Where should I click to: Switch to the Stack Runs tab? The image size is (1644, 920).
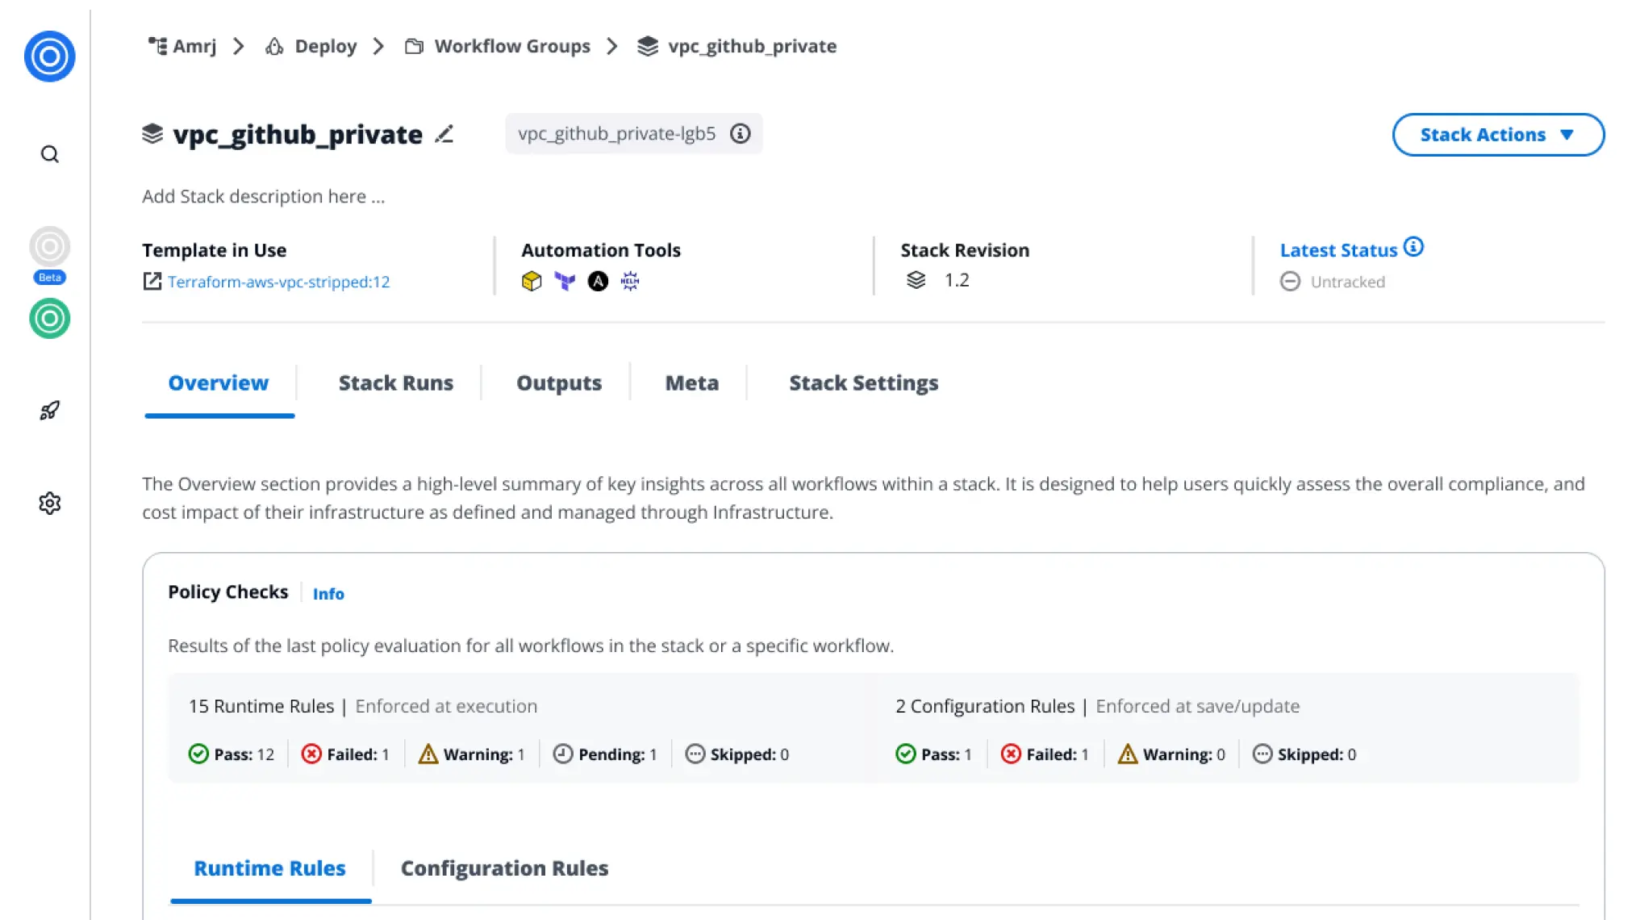[x=395, y=383]
